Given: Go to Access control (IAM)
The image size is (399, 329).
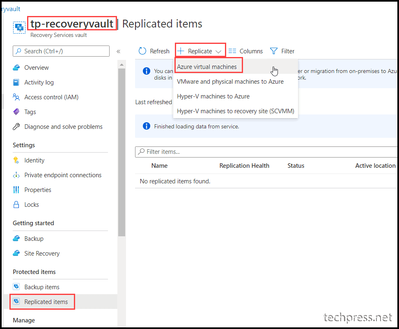Looking at the screenshot, I should (51, 97).
